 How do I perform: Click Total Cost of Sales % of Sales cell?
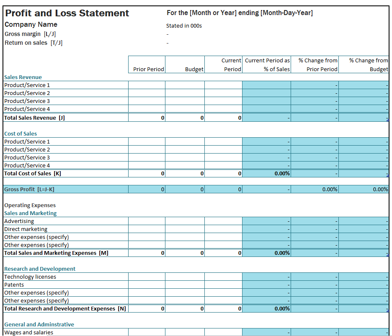click(x=266, y=173)
